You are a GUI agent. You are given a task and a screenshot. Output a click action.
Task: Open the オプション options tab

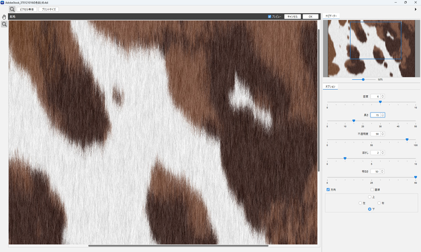[330, 87]
